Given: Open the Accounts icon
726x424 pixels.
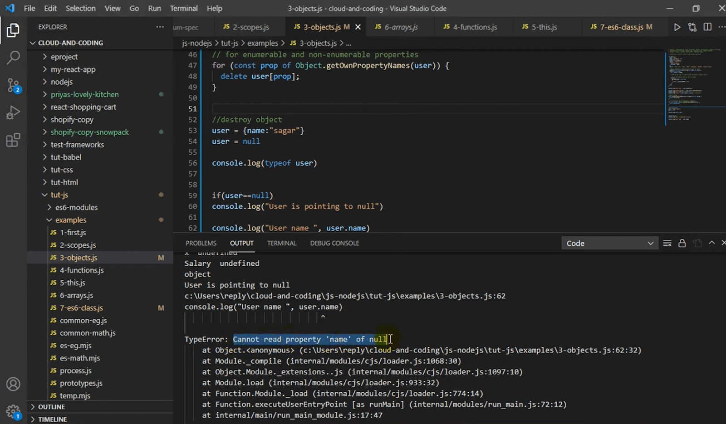Looking at the screenshot, I should pos(13,384).
